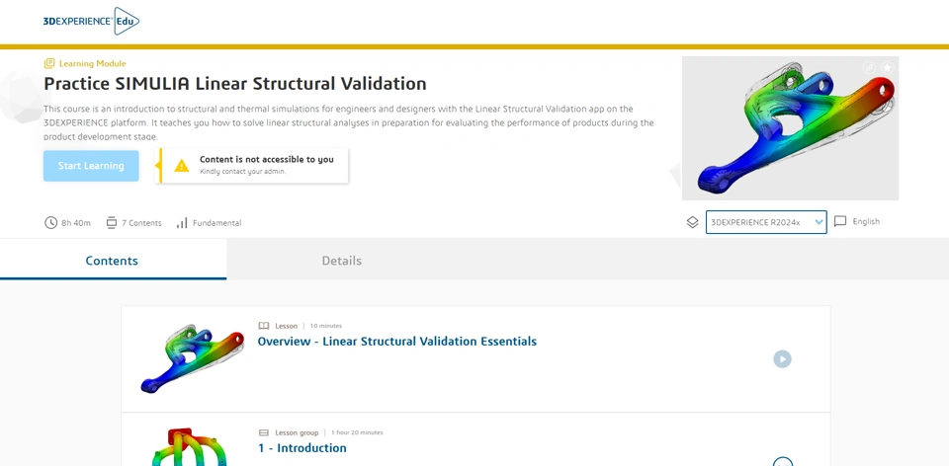This screenshot has height=466, width=949.
Task: Click 'Content is not accessible to you' message
Action: 266,160
